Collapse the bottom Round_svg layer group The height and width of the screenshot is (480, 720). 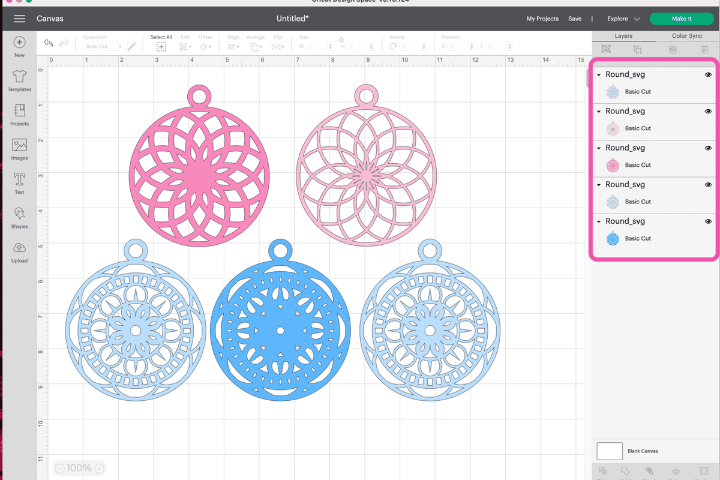[x=599, y=221]
